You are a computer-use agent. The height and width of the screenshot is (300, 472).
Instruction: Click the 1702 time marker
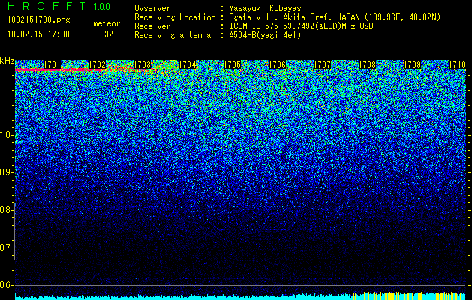pyautogui.click(x=98, y=64)
